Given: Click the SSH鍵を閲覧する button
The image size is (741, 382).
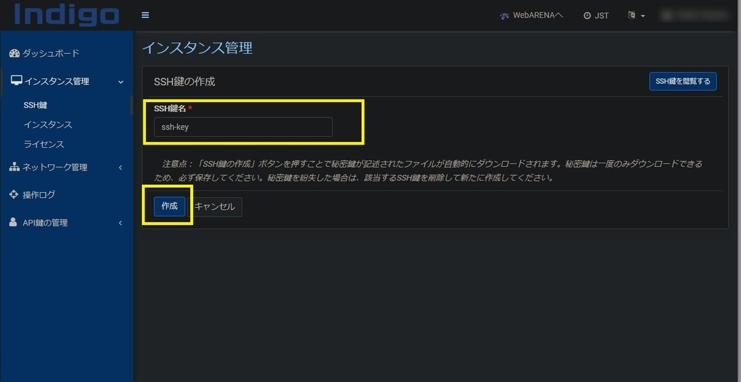Looking at the screenshot, I should (682, 81).
